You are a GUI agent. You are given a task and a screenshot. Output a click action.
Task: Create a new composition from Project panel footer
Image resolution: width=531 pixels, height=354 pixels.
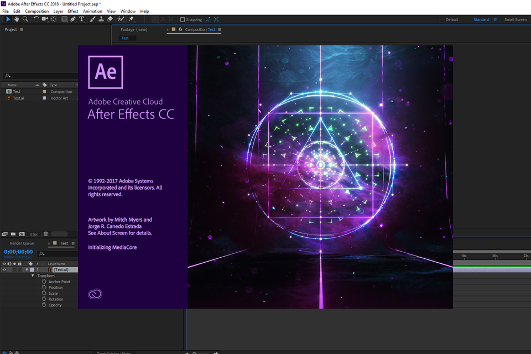pyautogui.click(x=22, y=234)
